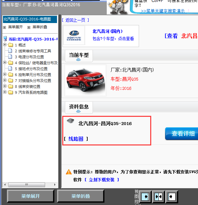Click the '北汽昌河-昌河Q35-2016' title text
This screenshot has height=205, width=198.
click(105, 123)
